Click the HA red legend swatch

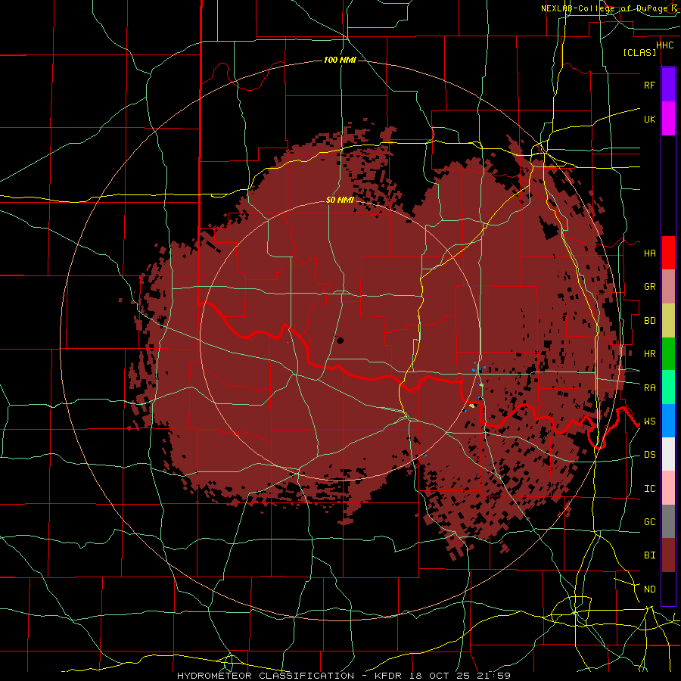click(x=668, y=253)
